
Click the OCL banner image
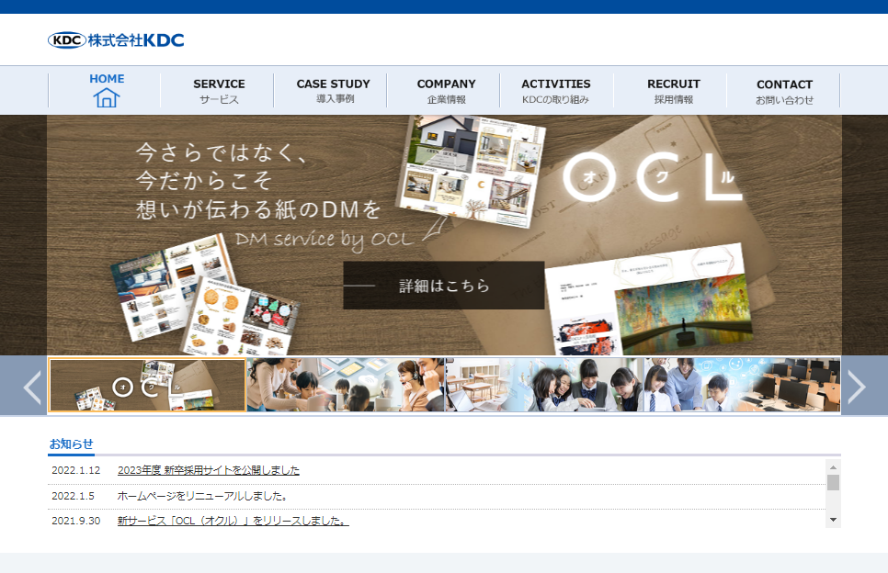point(444,235)
